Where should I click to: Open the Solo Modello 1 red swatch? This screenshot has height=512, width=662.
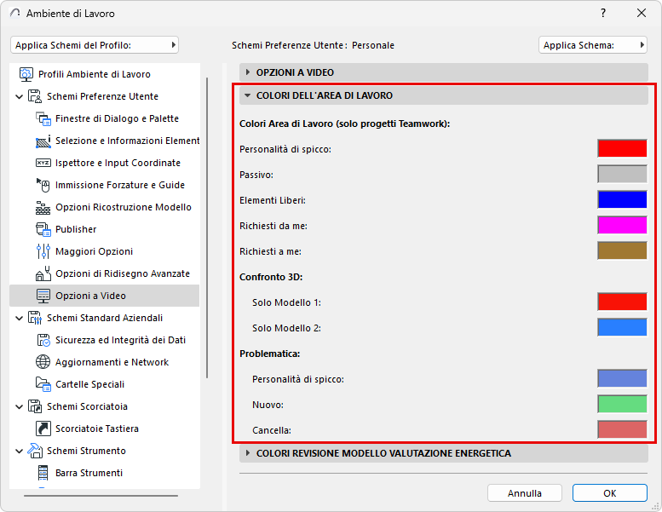tap(622, 302)
